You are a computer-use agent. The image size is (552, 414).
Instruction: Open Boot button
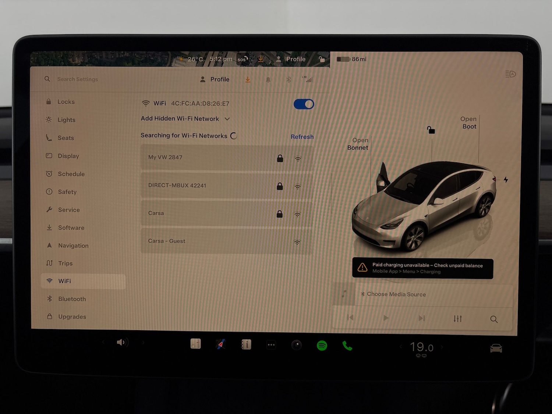[x=468, y=123]
